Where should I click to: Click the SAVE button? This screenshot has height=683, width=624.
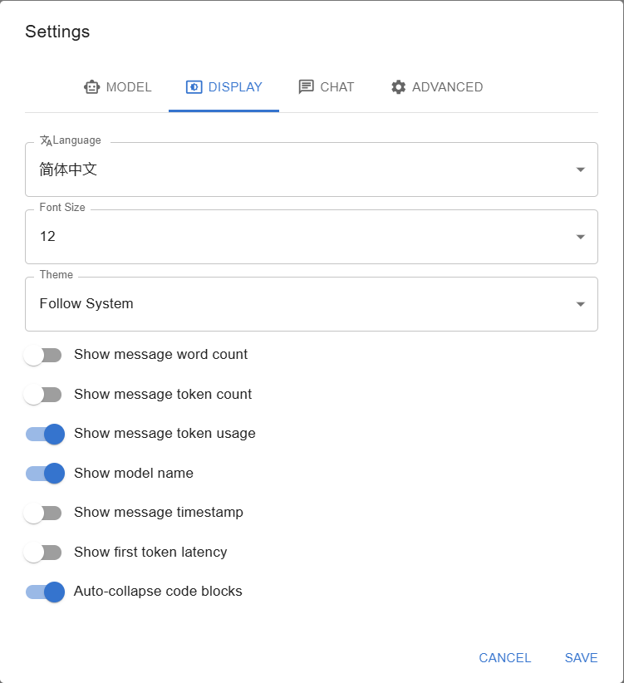pyautogui.click(x=581, y=657)
